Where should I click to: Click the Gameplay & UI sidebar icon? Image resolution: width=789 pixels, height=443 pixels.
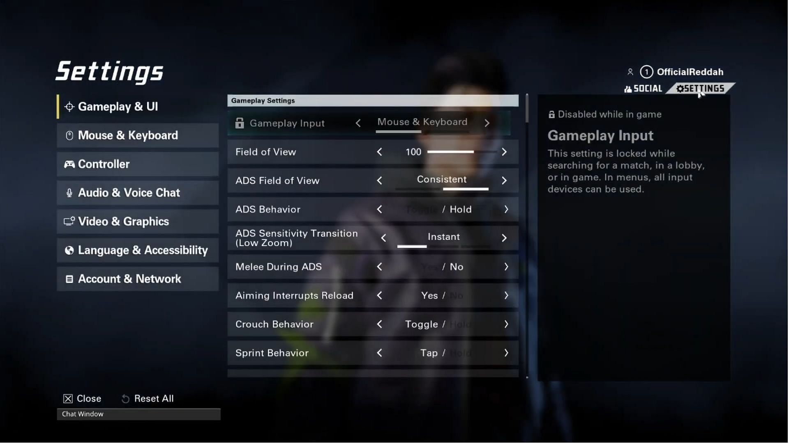(69, 107)
